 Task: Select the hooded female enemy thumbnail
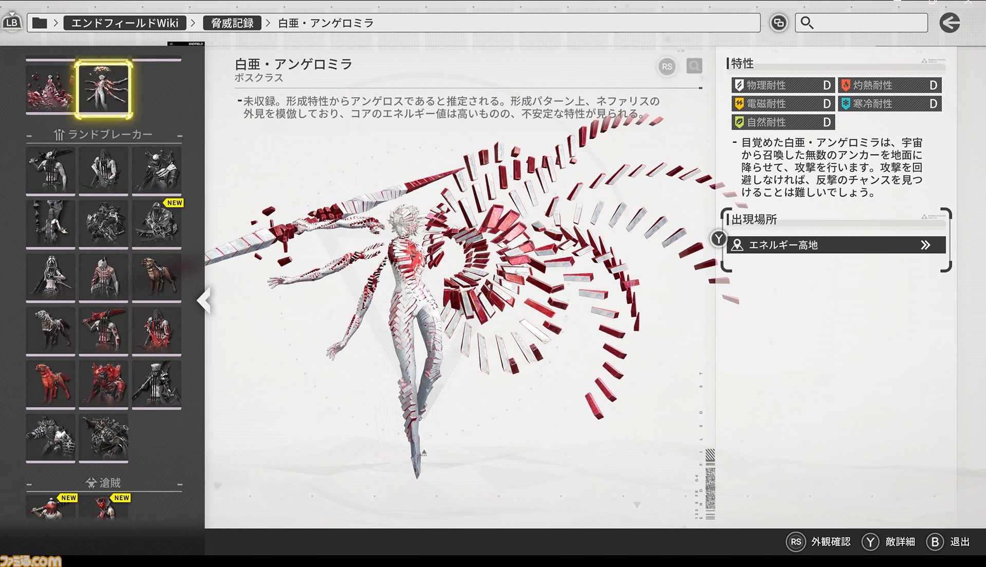point(50,277)
